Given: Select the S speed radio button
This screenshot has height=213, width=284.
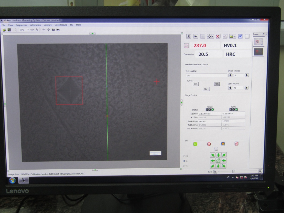Looking at the screenshot, I should coord(184,166).
